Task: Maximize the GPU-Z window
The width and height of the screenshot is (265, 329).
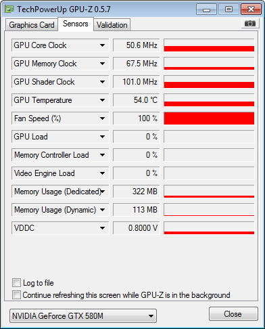Action: coord(228,9)
